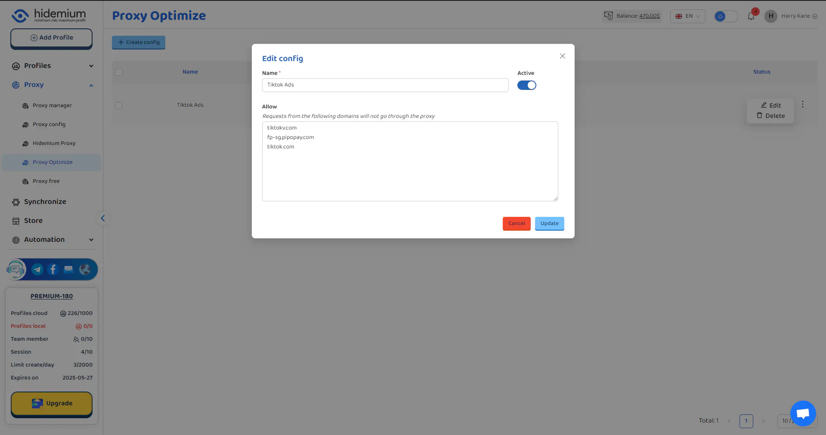826x435 pixels.
Task: Open Proxy free page
Action: coord(46,181)
